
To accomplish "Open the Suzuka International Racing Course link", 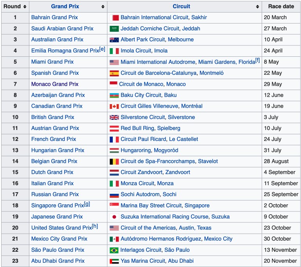I will click(x=164, y=217).
